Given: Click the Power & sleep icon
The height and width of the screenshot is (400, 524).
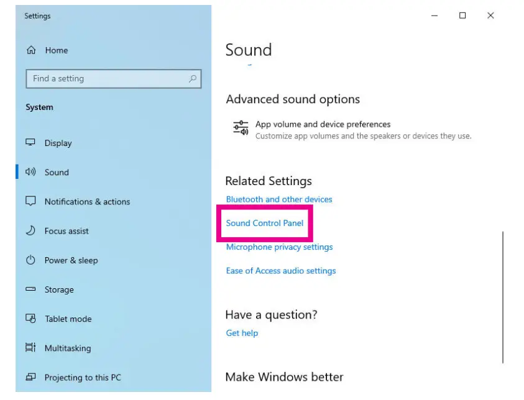Looking at the screenshot, I should point(30,260).
